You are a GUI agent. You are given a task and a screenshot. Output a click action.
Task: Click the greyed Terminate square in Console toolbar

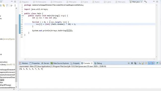(x=129, y=63)
